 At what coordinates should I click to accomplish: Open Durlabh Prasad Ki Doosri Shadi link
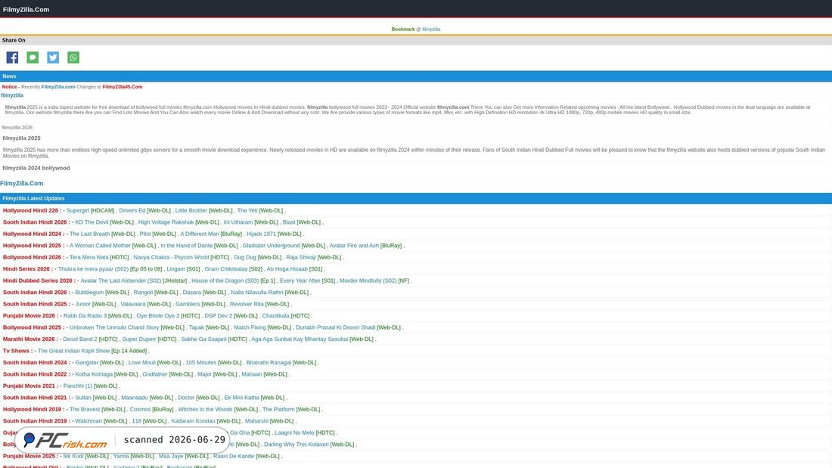coord(335,327)
